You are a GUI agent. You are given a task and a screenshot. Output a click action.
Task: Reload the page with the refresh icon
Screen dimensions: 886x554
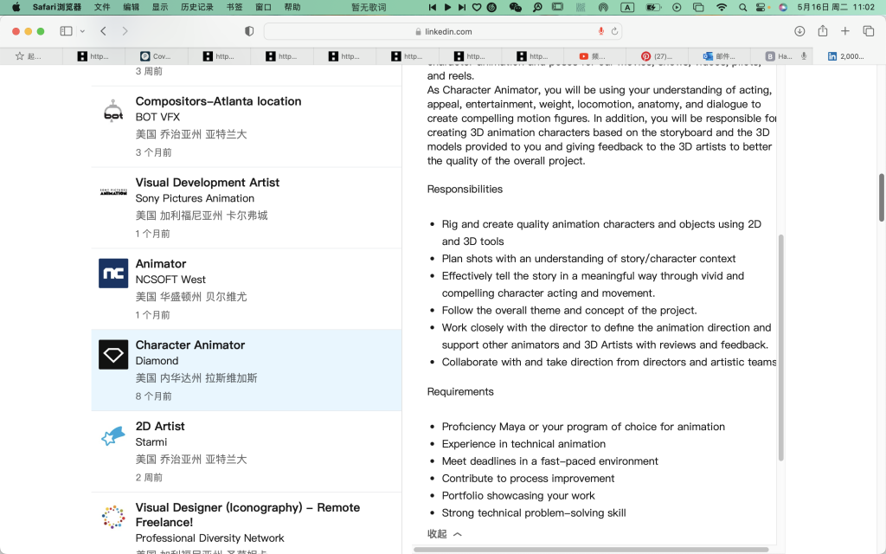point(615,31)
